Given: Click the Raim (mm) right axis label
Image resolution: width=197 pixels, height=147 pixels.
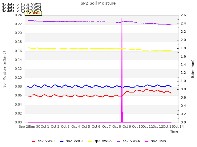Looking at the screenshot, I should coord(193,69).
